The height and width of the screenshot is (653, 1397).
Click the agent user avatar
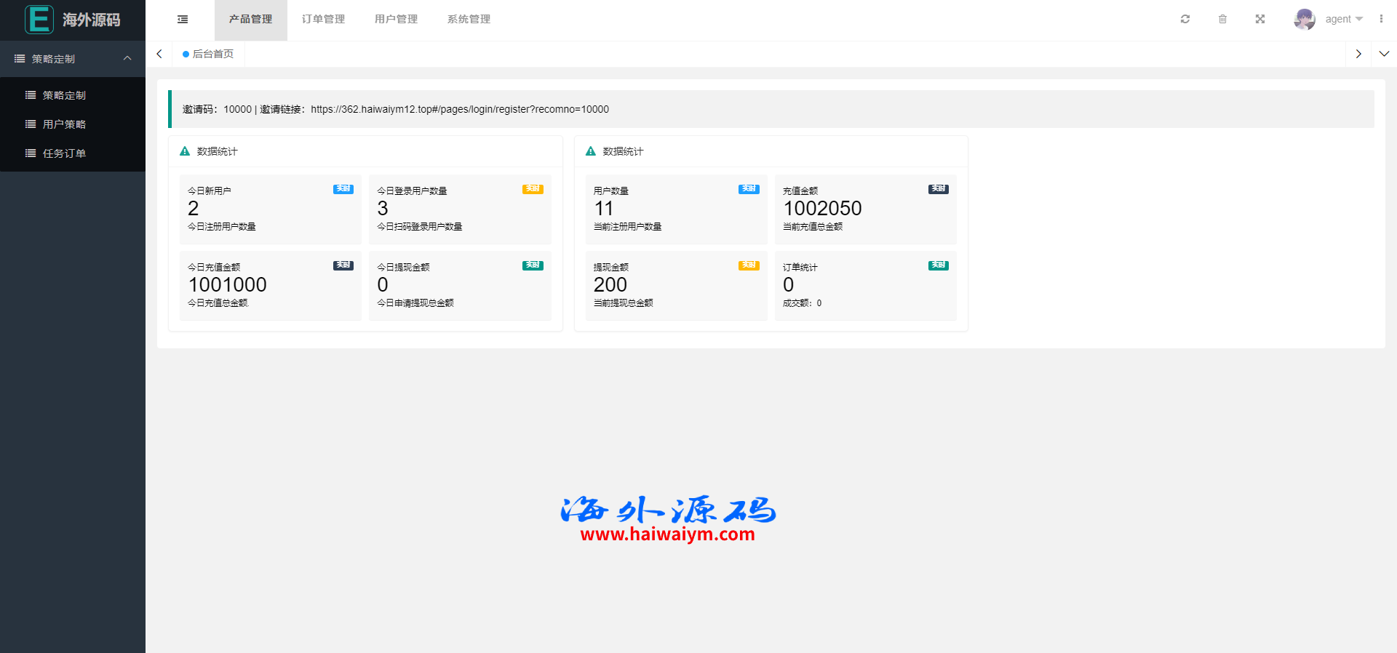(x=1304, y=20)
